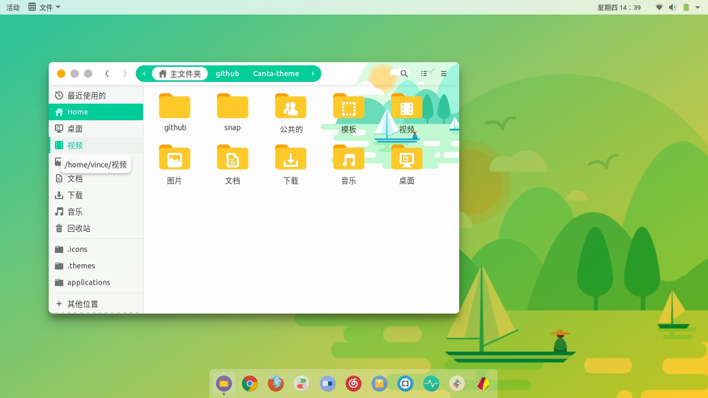Open the Videos (视频) sidebar entry
708x398 pixels.
(x=96, y=145)
